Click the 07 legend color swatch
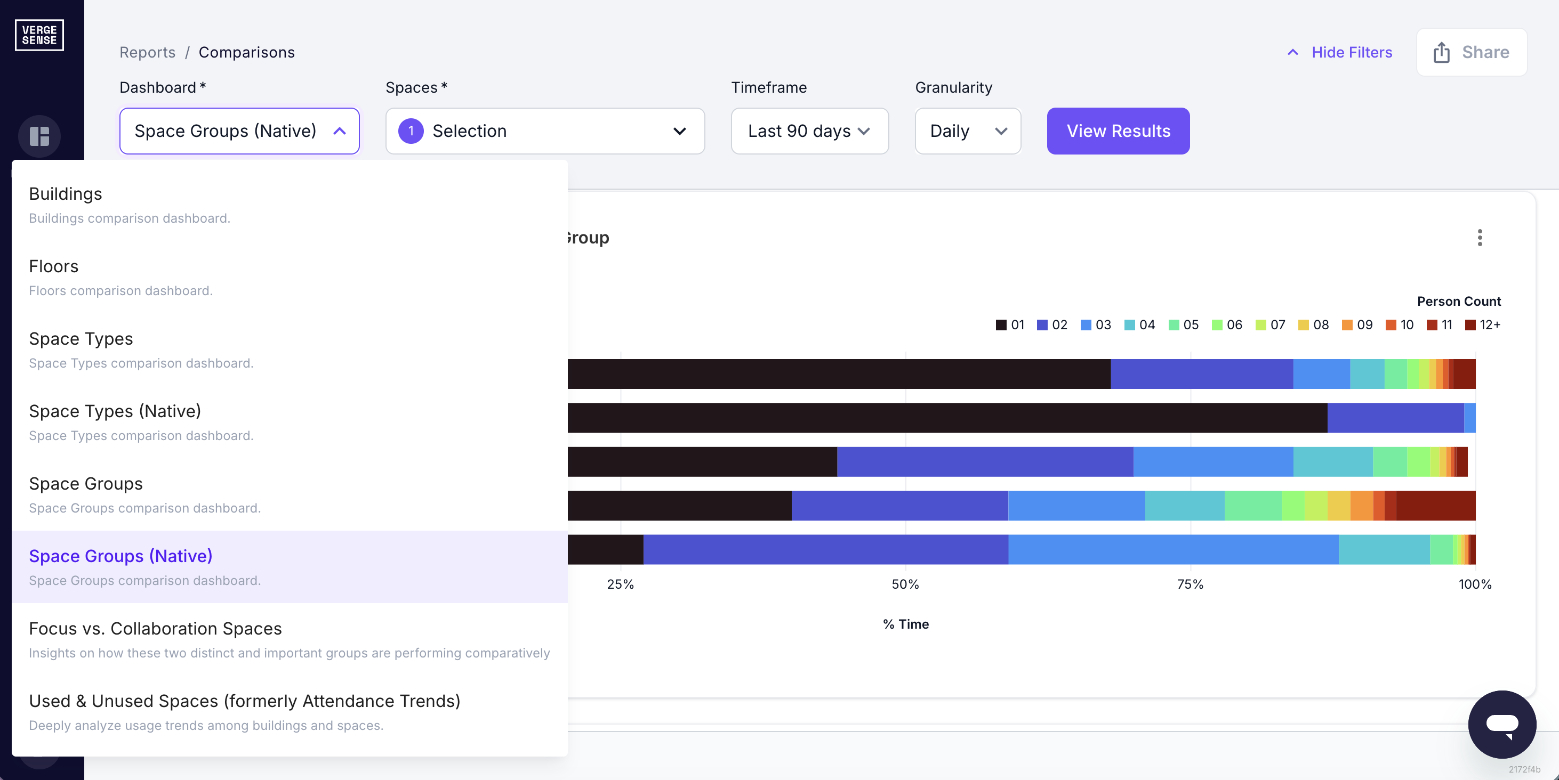Screen dimensions: 1559x780 (1260, 326)
